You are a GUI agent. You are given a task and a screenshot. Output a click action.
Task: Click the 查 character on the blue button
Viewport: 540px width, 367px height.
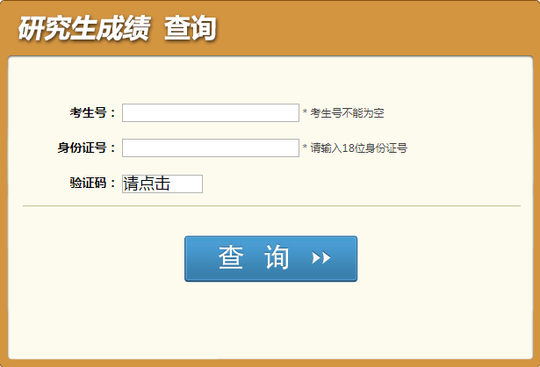tap(231, 257)
